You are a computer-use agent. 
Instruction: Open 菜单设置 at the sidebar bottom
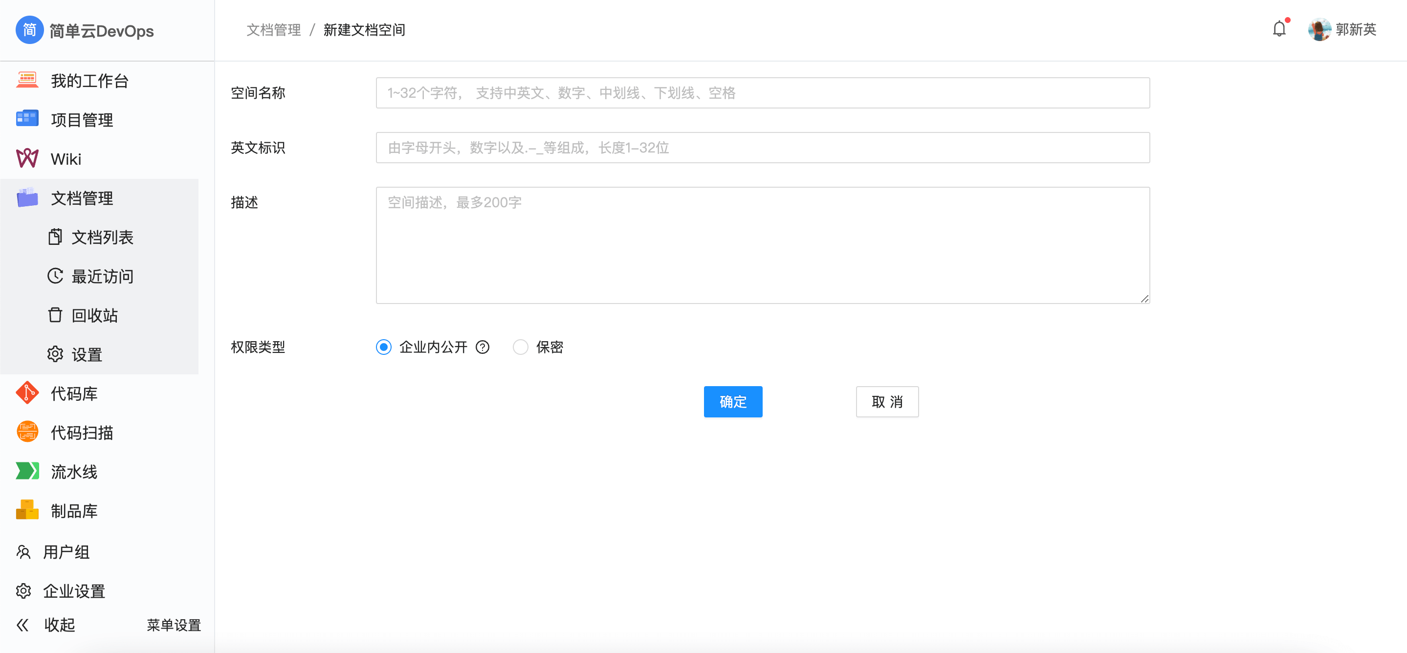click(x=173, y=625)
